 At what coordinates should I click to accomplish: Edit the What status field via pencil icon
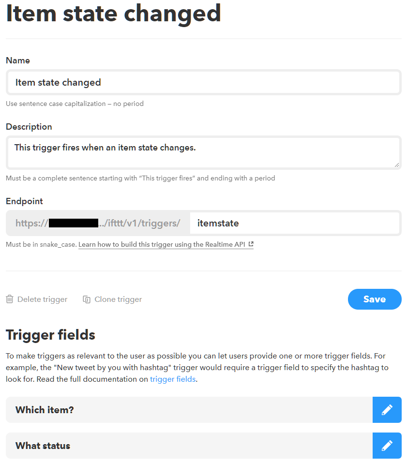pos(387,446)
